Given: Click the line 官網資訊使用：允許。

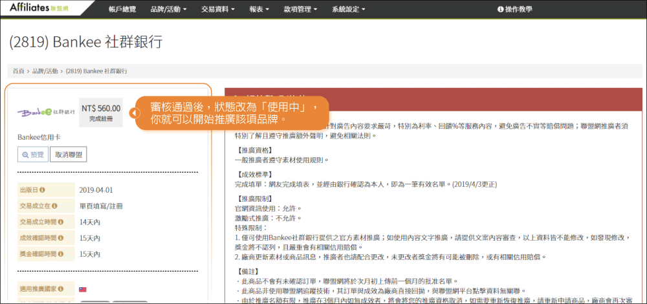Looking at the screenshot, I should click(269, 208).
